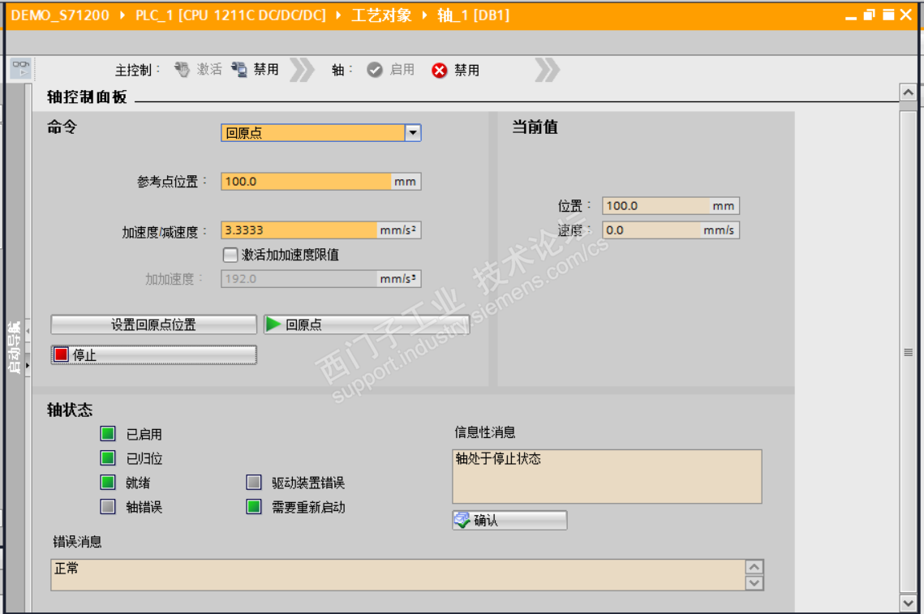
Task: Click current 位置 value 100.0
Action: point(671,206)
